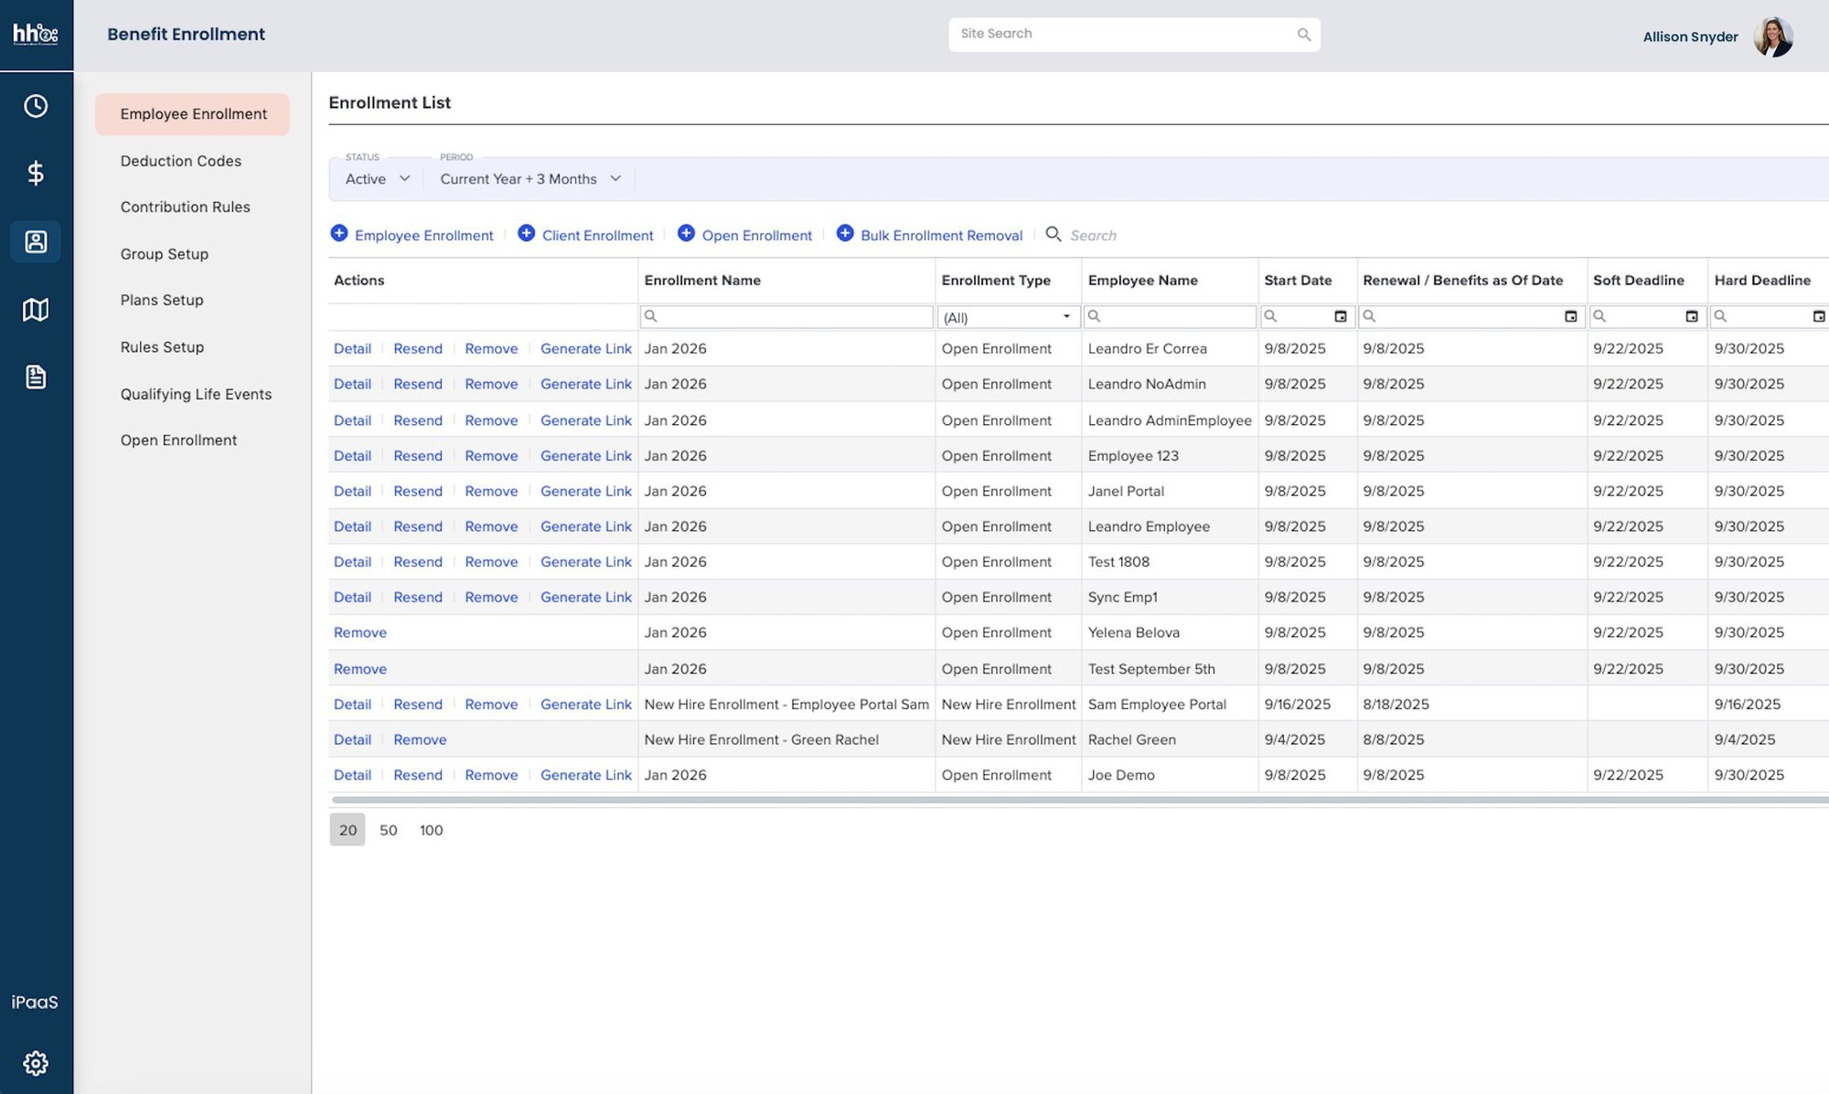Click the Allison Snyder profile avatar
The image size is (1829, 1094).
(1773, 37)
